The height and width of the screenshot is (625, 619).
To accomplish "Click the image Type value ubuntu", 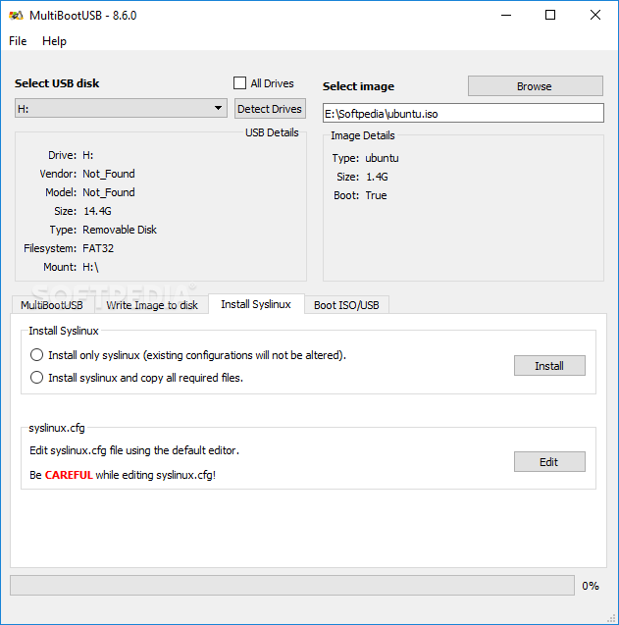I will 382,158.
